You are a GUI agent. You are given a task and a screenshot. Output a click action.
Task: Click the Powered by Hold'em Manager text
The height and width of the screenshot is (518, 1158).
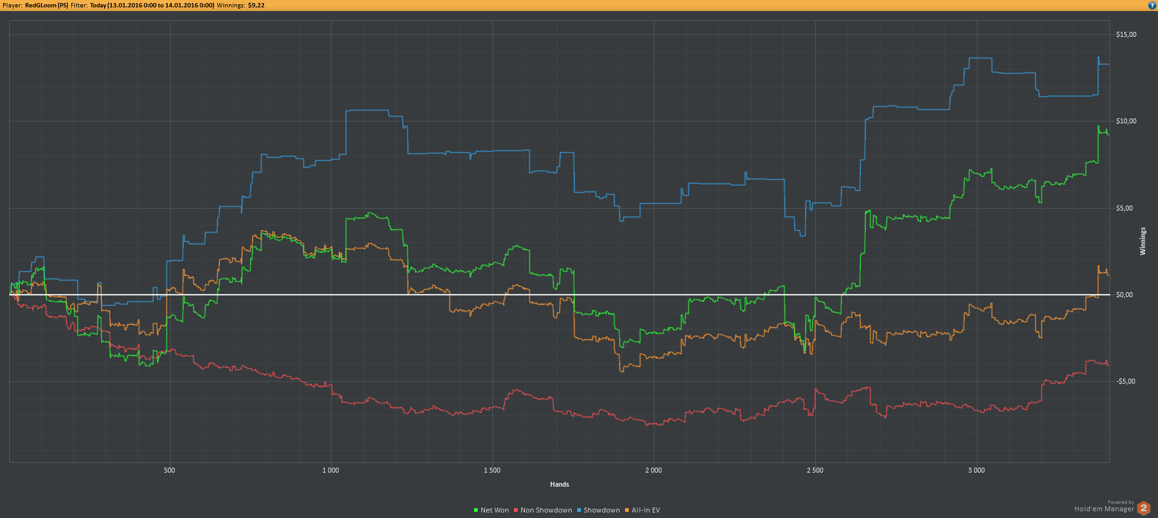[x=1104, y=506]
